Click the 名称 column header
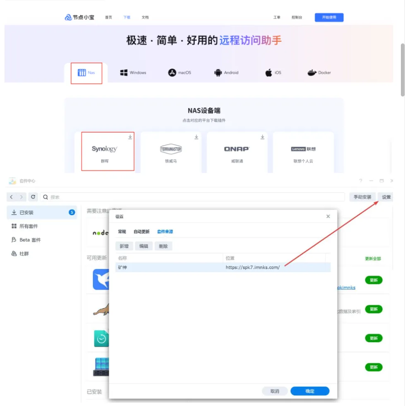 point(169,258)
